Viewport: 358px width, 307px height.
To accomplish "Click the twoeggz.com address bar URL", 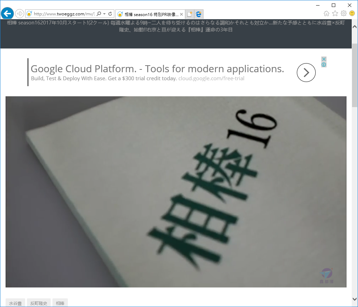I will coord(64,14).
